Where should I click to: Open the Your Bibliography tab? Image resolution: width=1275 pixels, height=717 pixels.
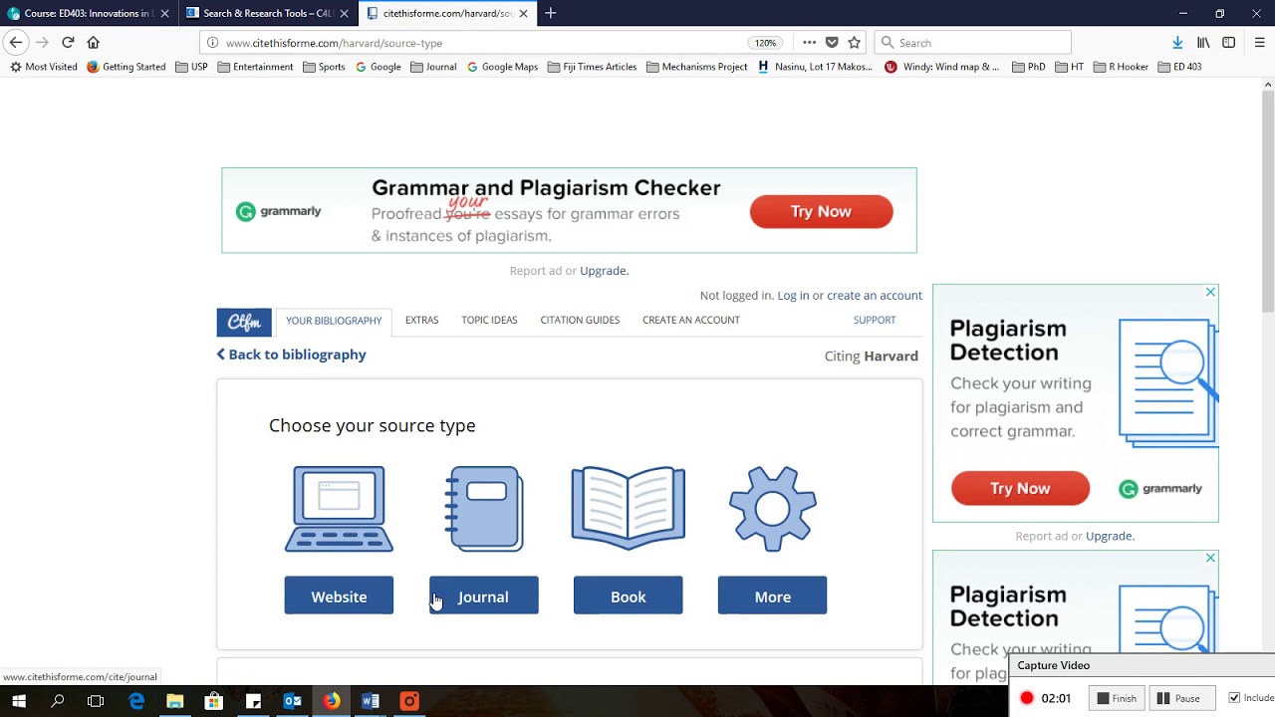334,321
